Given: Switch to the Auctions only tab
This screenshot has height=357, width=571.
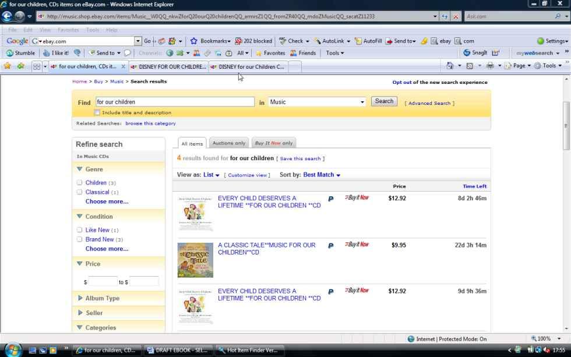Looking at the screenshot, I should pos(229,143).
